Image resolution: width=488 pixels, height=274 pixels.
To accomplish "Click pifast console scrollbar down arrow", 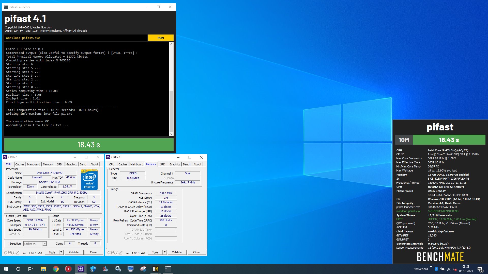I will tap(171, 134).
